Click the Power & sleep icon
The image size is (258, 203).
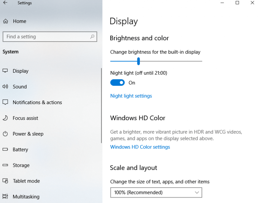click(x=5, y=134)
